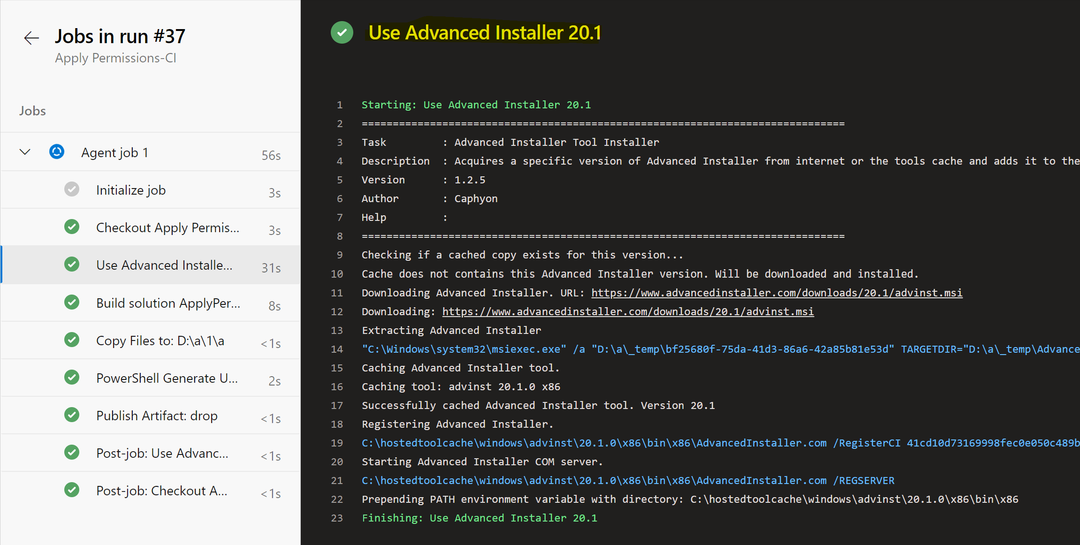This screenshot has width=1080, height=545.
Task: Click the green success icon beside the log title
Action: pyautogui.click(x=342, y=33)
